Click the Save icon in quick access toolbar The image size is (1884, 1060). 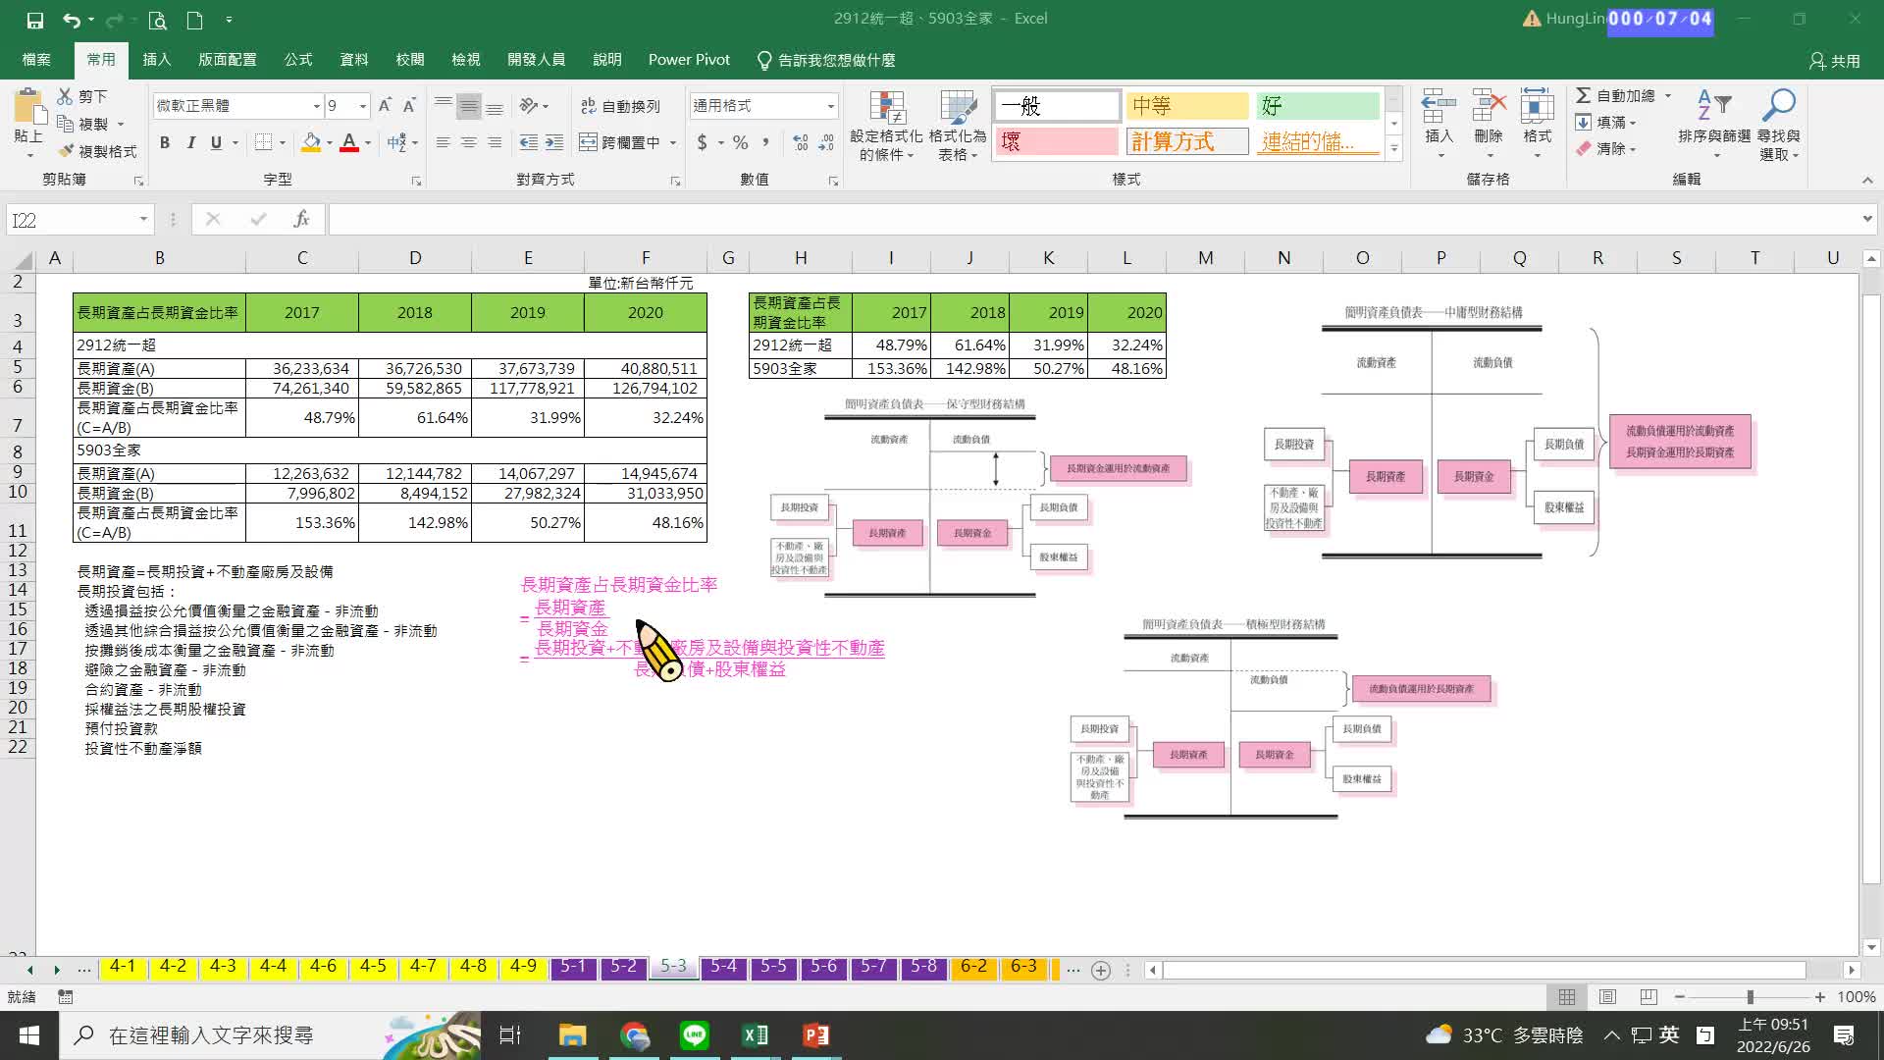point(34,20)
